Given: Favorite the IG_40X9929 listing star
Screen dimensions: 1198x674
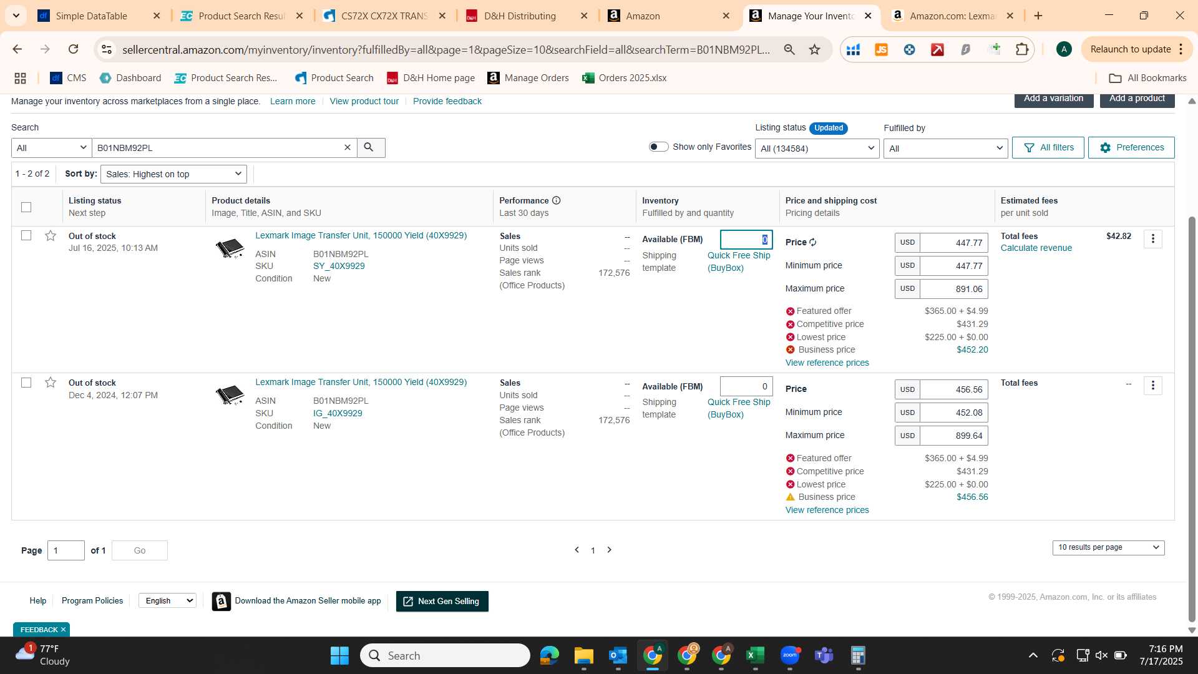Looking at the screenshot, I should [x=51, y=383].
